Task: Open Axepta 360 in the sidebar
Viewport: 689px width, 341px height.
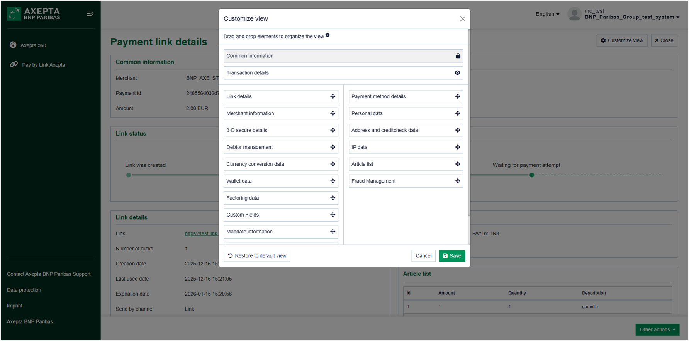Action: (x=33, y=45)
